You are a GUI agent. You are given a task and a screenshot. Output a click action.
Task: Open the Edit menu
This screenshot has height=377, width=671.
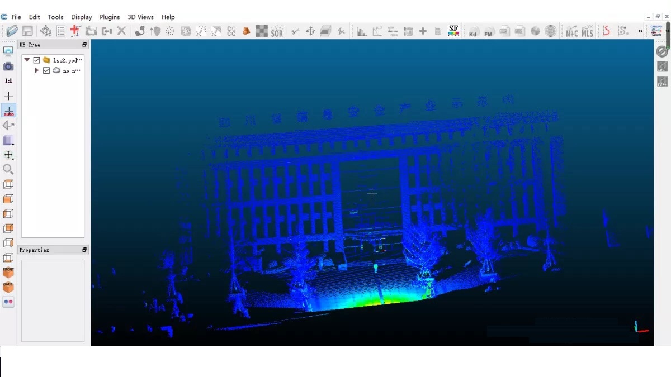[x=34, y=17]
